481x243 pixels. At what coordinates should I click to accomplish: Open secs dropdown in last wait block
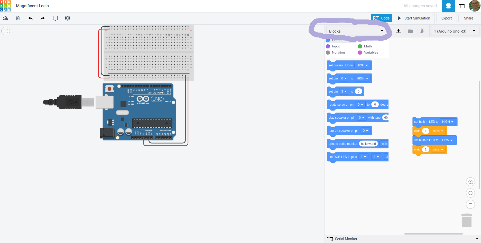click(x=438, y=149)
